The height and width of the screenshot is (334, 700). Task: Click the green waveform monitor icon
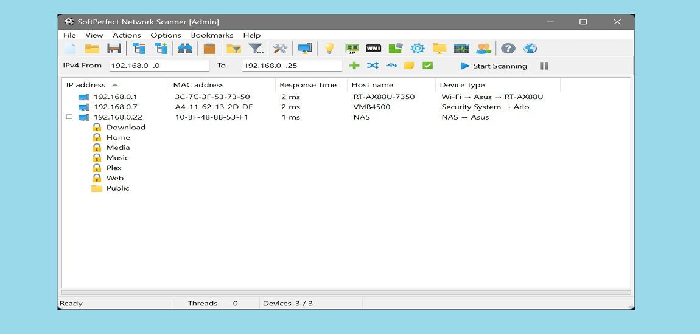pyautogui.click(x=461, y=49)
